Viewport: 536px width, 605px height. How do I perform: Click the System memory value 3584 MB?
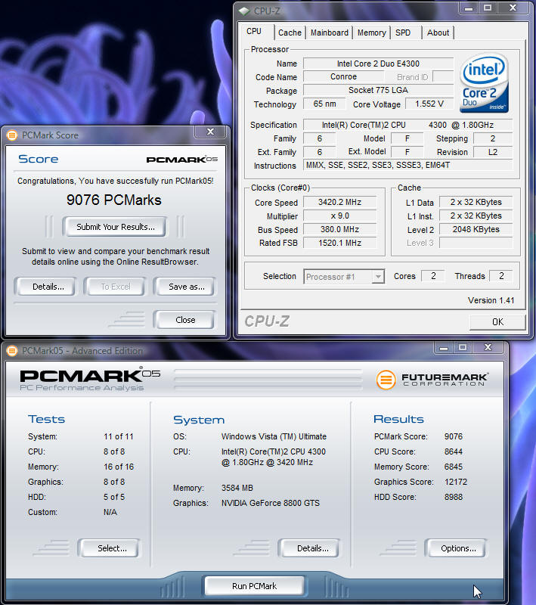[x=237, y=488]
